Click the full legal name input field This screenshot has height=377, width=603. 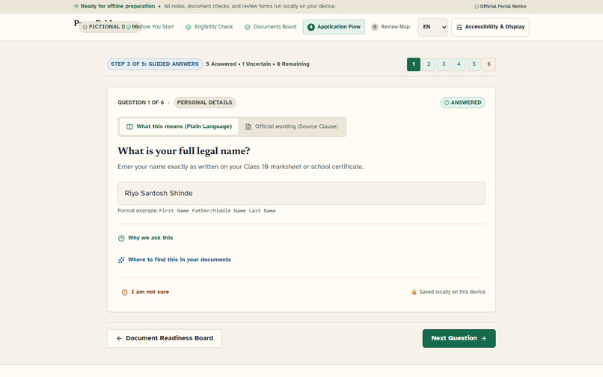[301, 193]
